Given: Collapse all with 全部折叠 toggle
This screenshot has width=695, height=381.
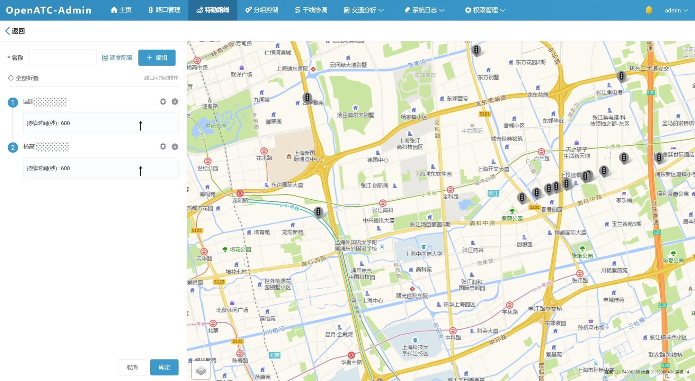Looking at the screenshot, I should pos(24,78).
